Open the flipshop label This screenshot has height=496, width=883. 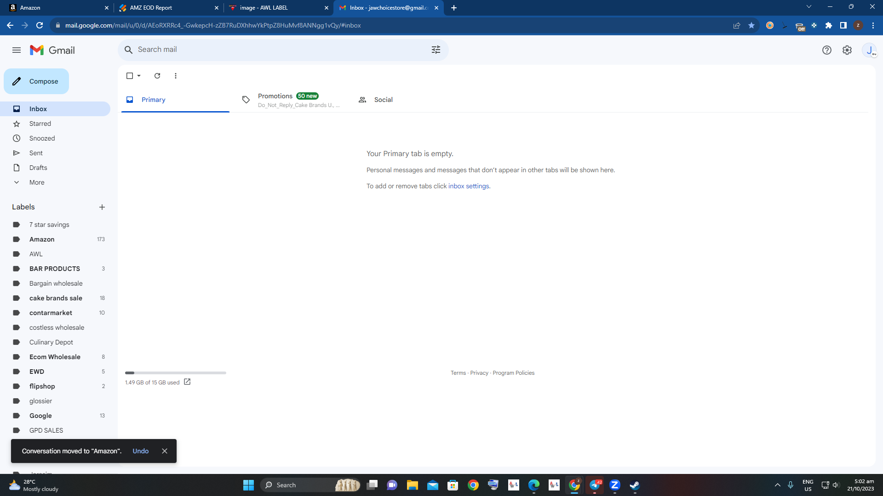tap(55, 386)
